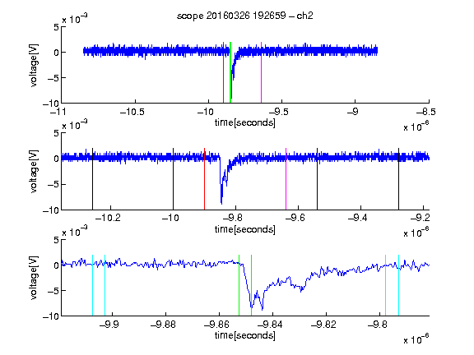This screenshot has width=474, height=355.
Task: Click the first green marker in bottom plot
Action: tap(239, 285)
